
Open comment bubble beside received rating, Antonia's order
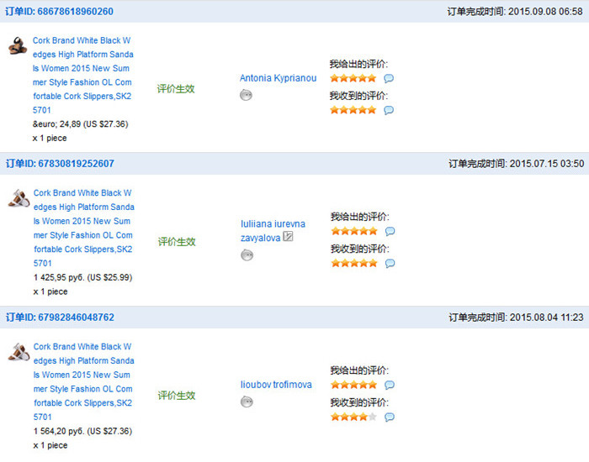point(389,110)
